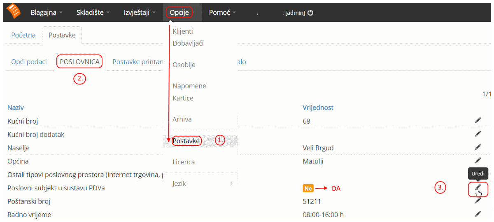Edit the Naselje row pencil icon
This screenshot has width=494, height=222.
pos(478,147)
